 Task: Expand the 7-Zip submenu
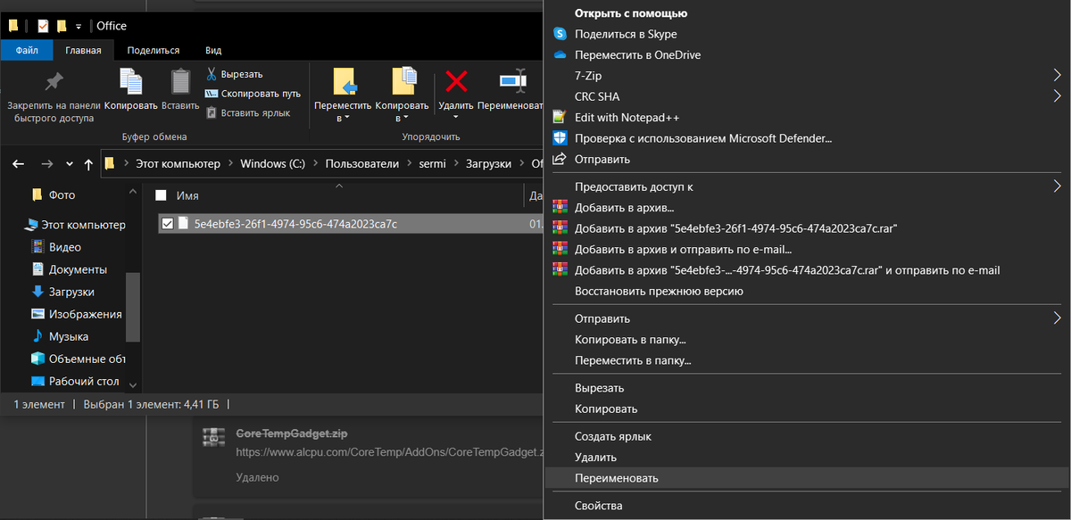click(x=1058, y=76)
